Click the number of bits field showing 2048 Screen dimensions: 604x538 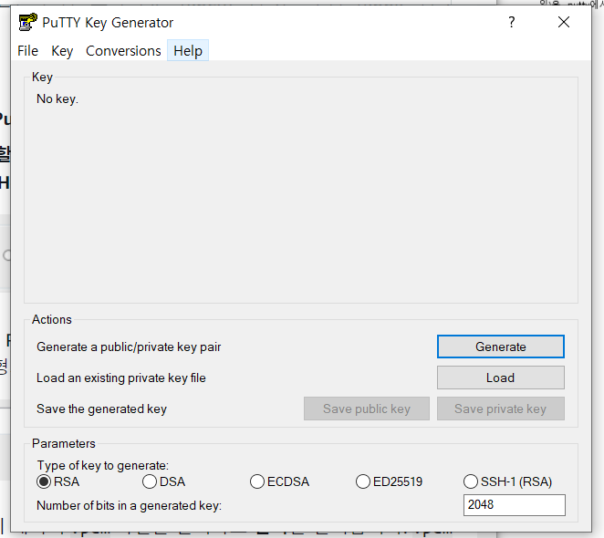[515, 505]
